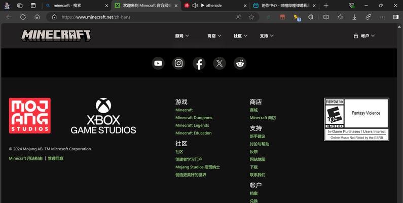
Task: Click the browser profile avatar icon
Action: pyautogui.click(x=7, y=6)
